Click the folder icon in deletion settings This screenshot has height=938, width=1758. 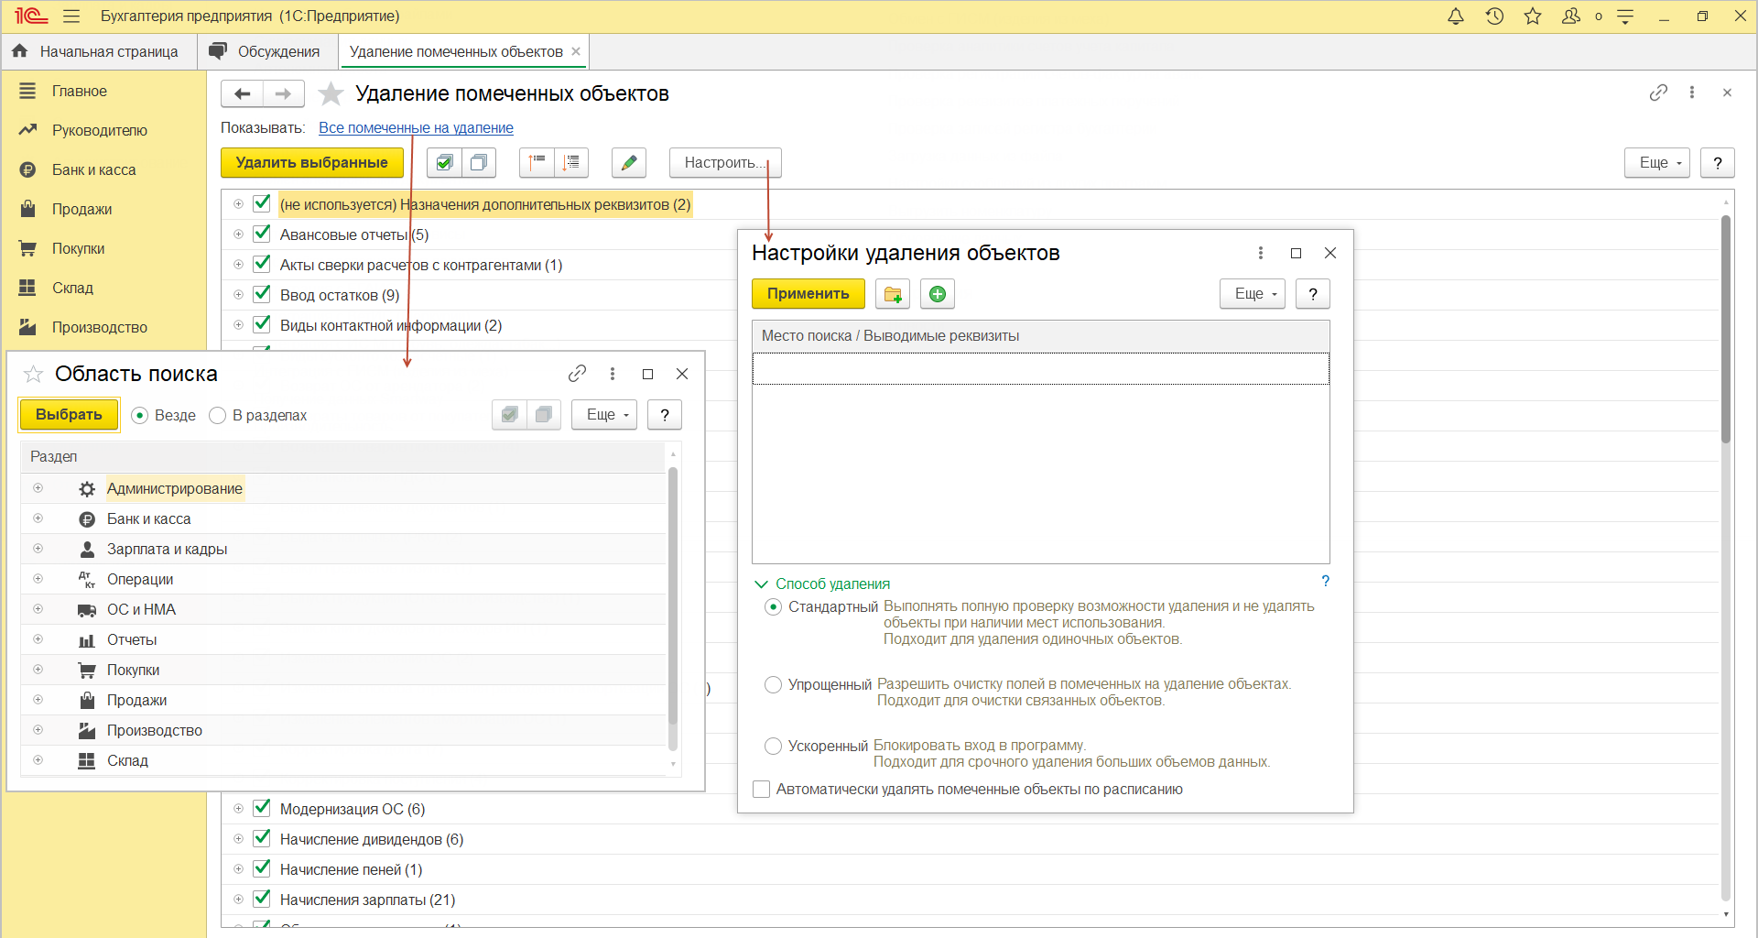click(893, 294)
